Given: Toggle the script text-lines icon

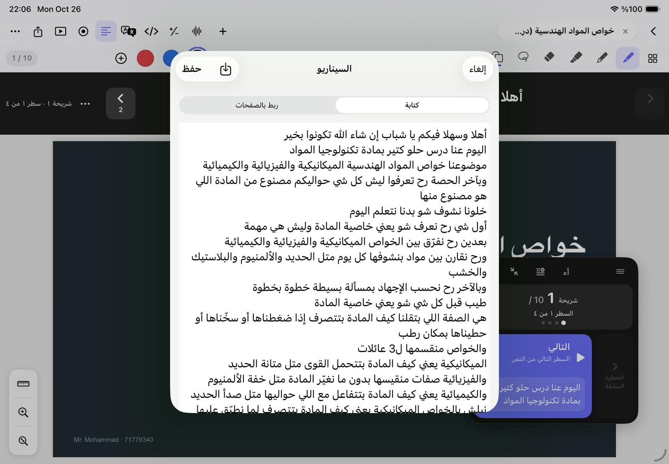Looking at the screenshot, I should coord(106,31).
